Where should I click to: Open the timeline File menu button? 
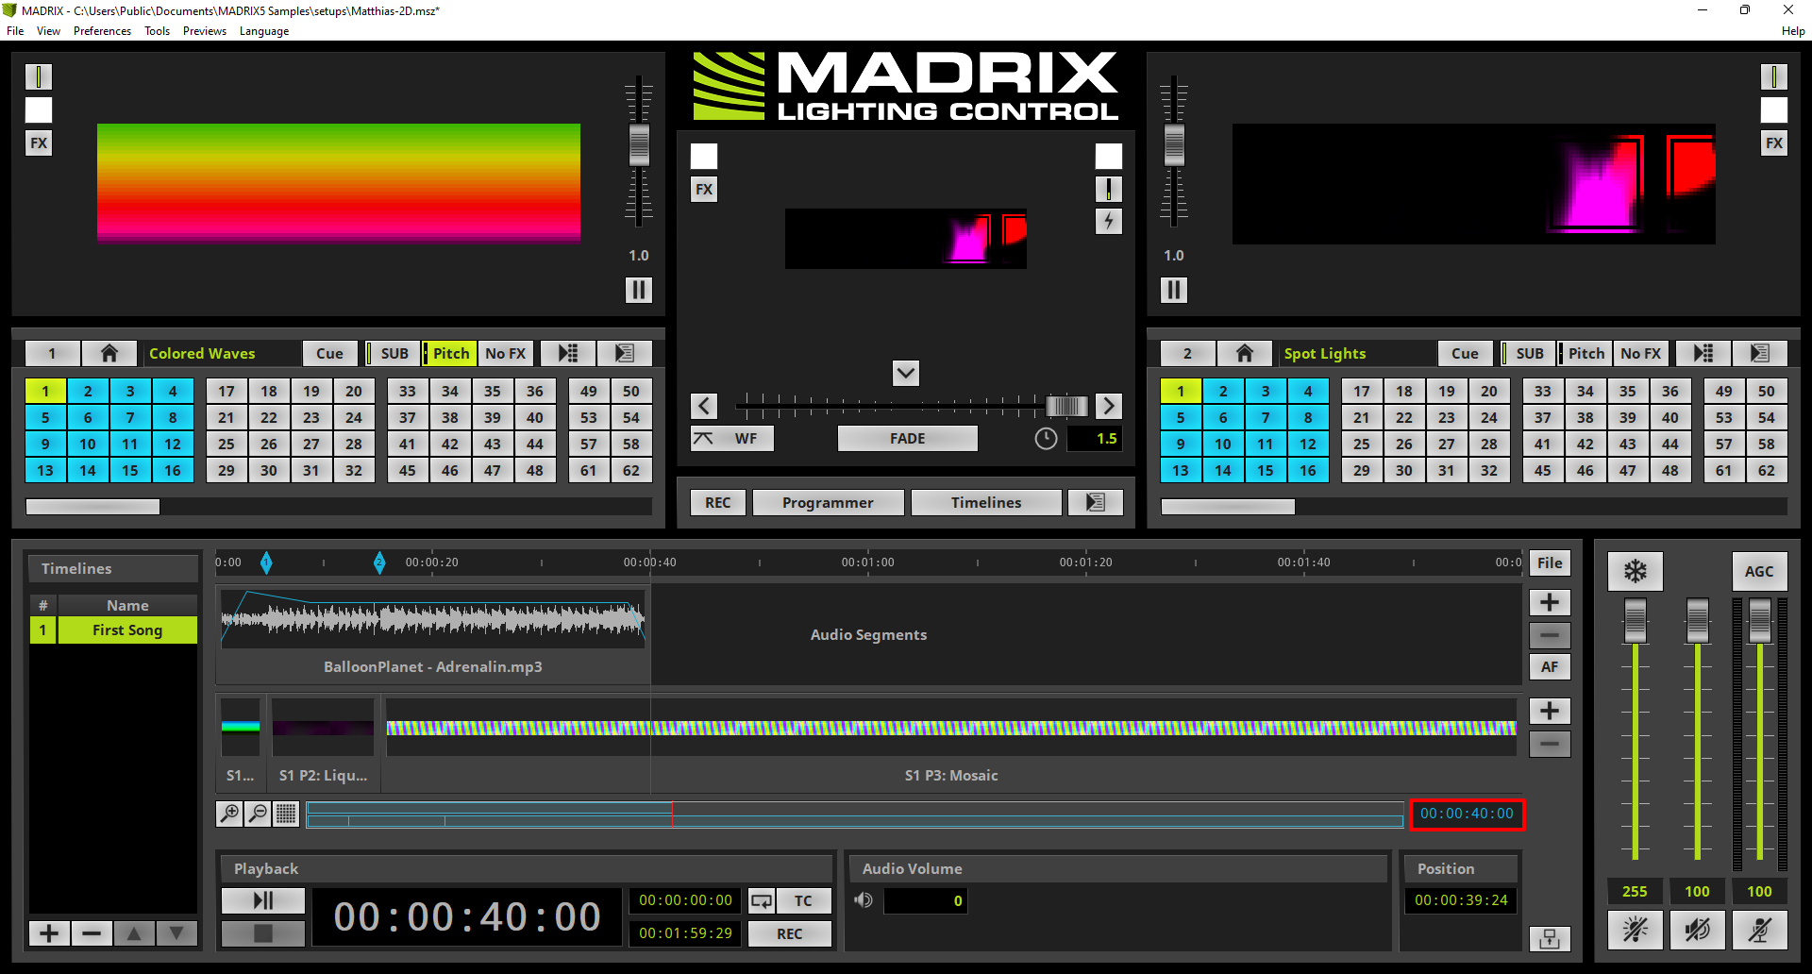1550,563
